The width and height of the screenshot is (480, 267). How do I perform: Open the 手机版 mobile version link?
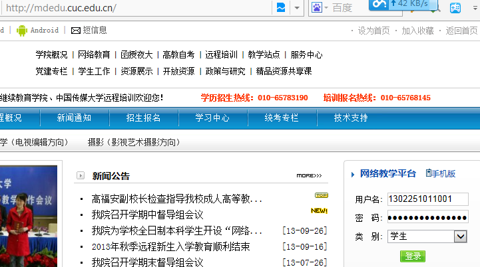[440, 173]
